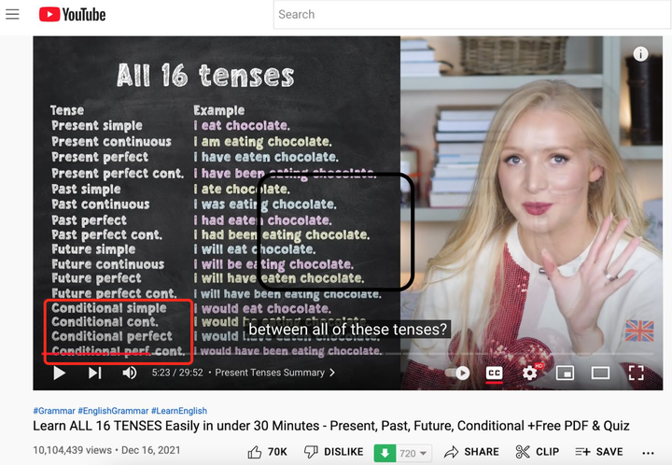This screenshot has width=672, height=465.
Task: Focus the Search input field
Action: (471, 15)
